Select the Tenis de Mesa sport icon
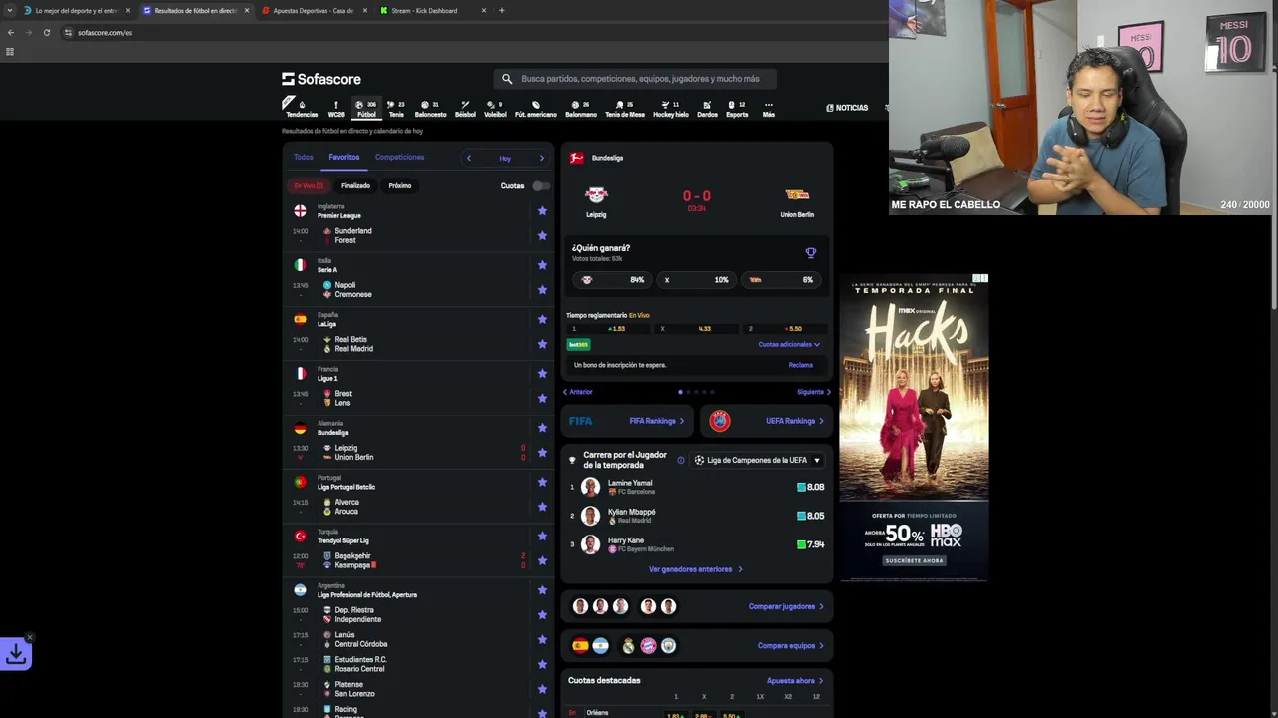1278x718 pixels. [x=625, y=108]
